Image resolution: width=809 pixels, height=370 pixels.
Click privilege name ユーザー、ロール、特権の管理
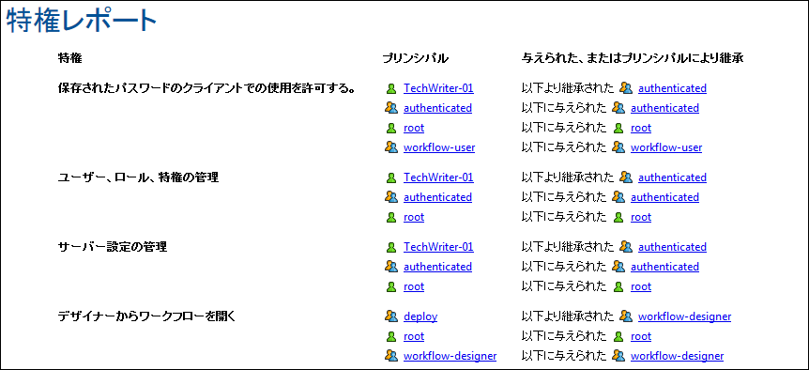138,177
